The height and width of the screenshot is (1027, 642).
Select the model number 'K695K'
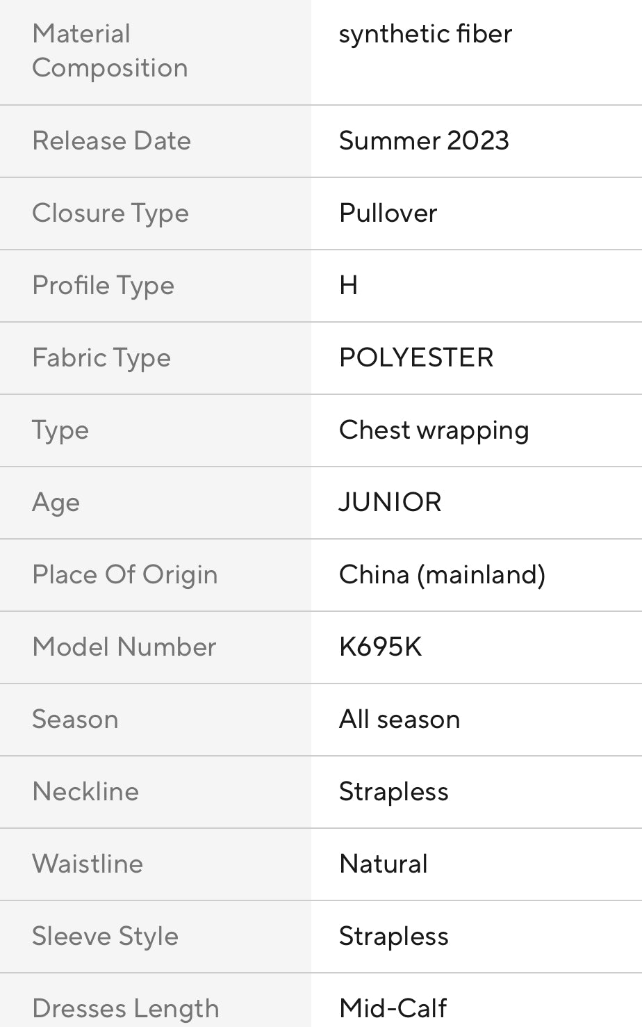380,647
